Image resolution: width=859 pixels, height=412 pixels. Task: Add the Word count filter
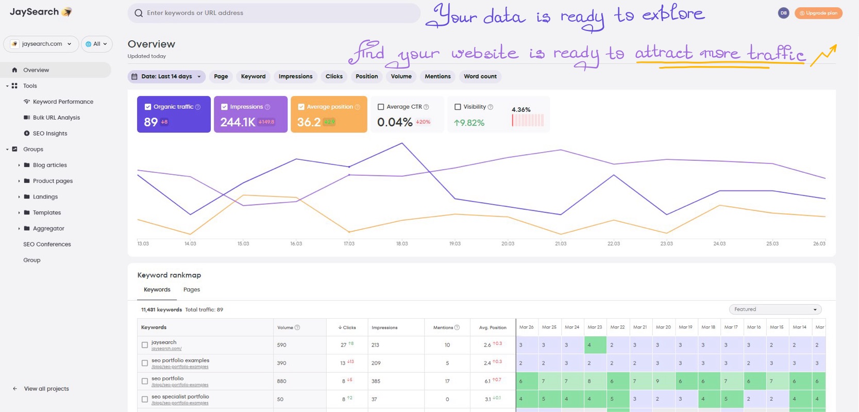(480, 76)
